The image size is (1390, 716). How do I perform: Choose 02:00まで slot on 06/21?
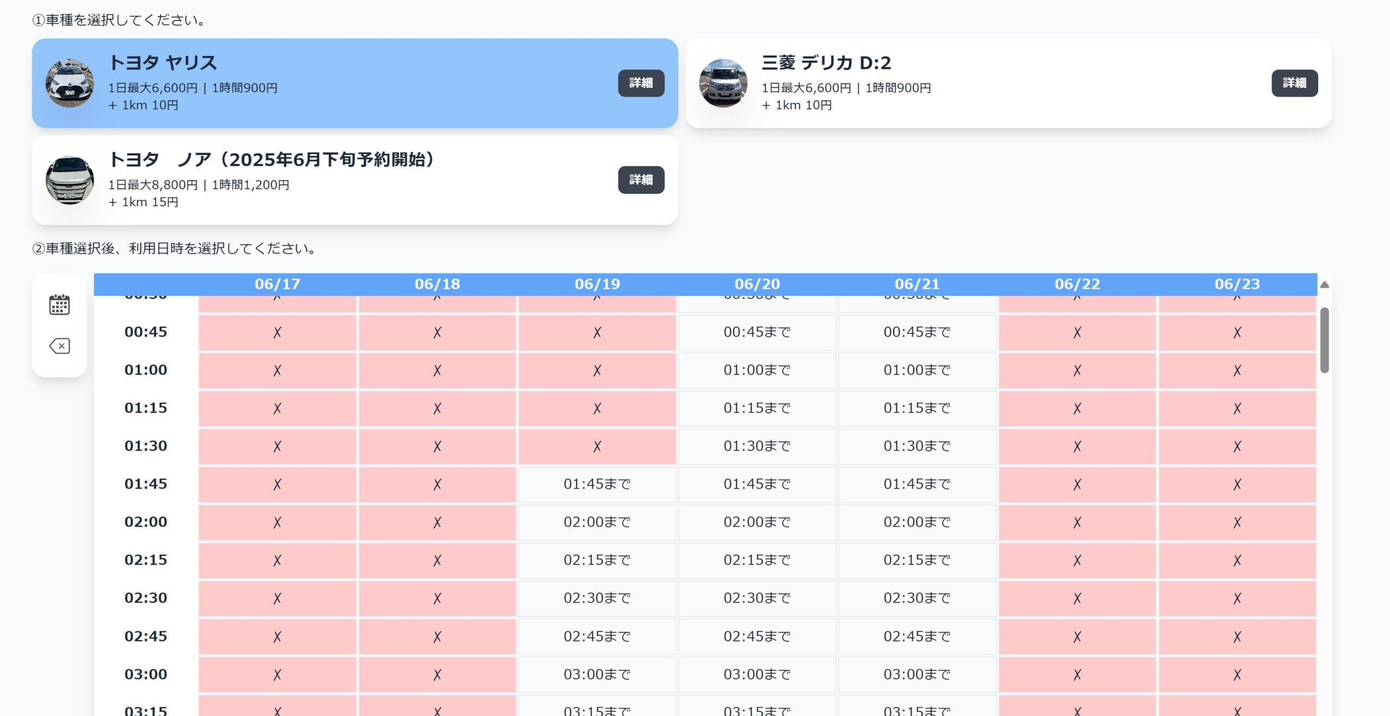click(917, 522)
